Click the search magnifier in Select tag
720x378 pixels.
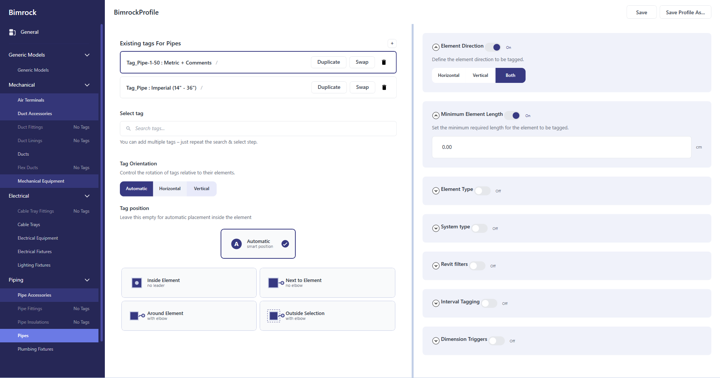[x=128, y=128]
